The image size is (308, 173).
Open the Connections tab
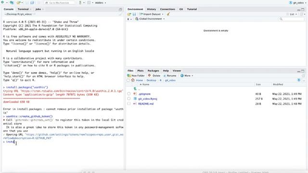(167, 9)
